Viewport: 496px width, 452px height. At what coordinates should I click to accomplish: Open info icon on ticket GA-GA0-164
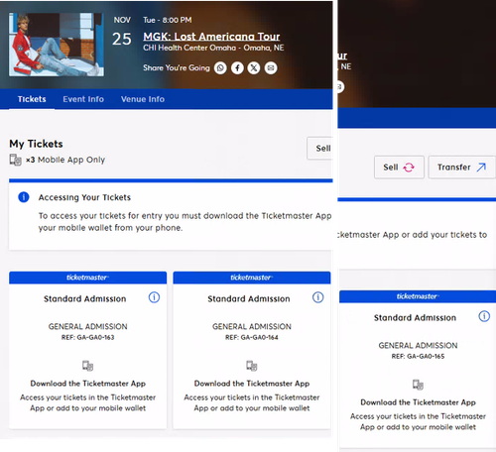318,297
